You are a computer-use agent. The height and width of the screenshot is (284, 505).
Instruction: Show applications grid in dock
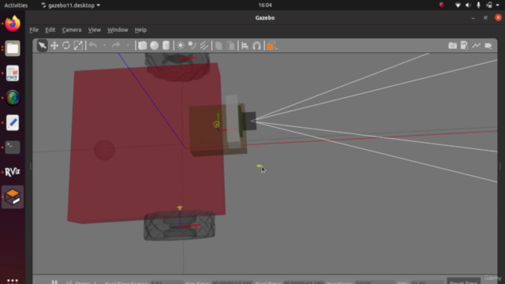click(x=13, y=281)
